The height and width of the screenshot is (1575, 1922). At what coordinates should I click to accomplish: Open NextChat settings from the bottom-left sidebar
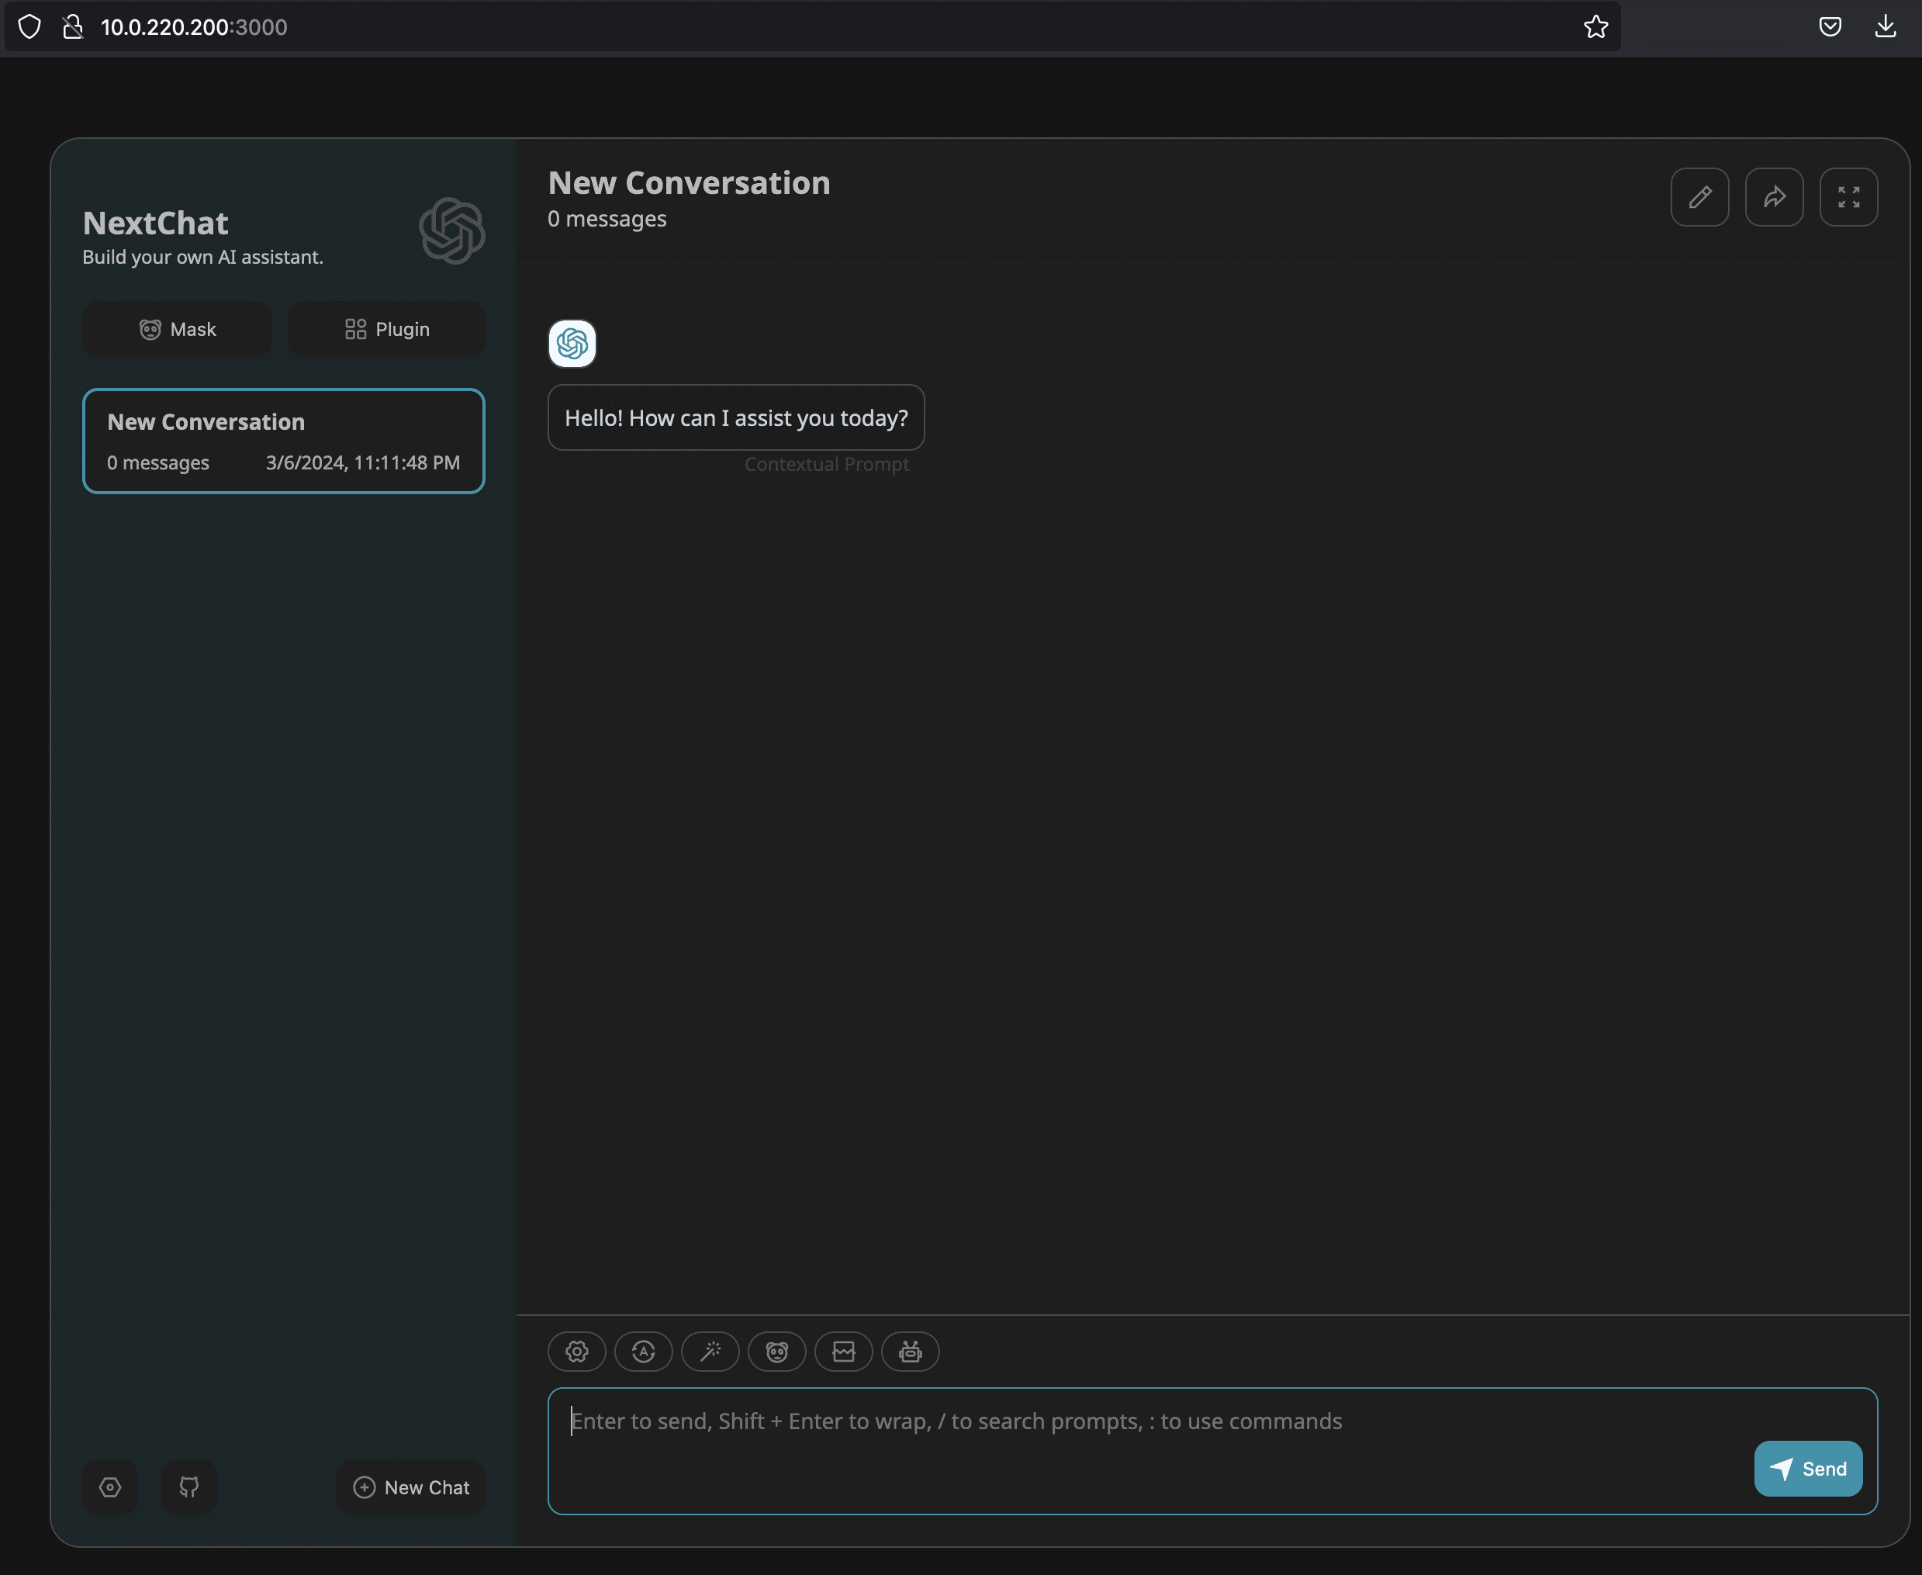coord(109,1486)
